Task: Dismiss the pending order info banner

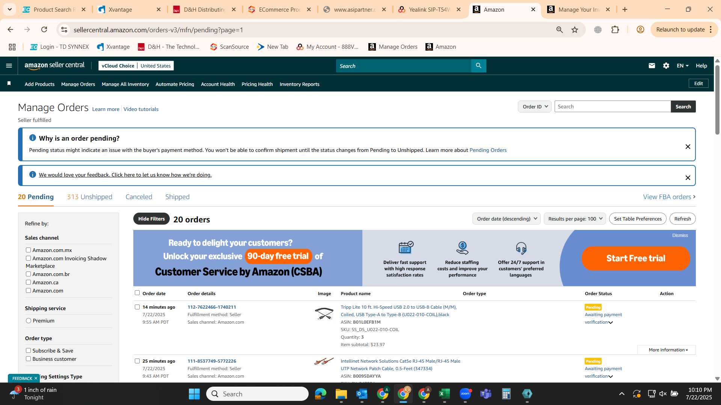Action: tap(688, 147)
